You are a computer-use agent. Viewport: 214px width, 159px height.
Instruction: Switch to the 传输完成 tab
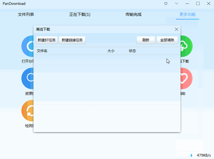tap(133, 14)
